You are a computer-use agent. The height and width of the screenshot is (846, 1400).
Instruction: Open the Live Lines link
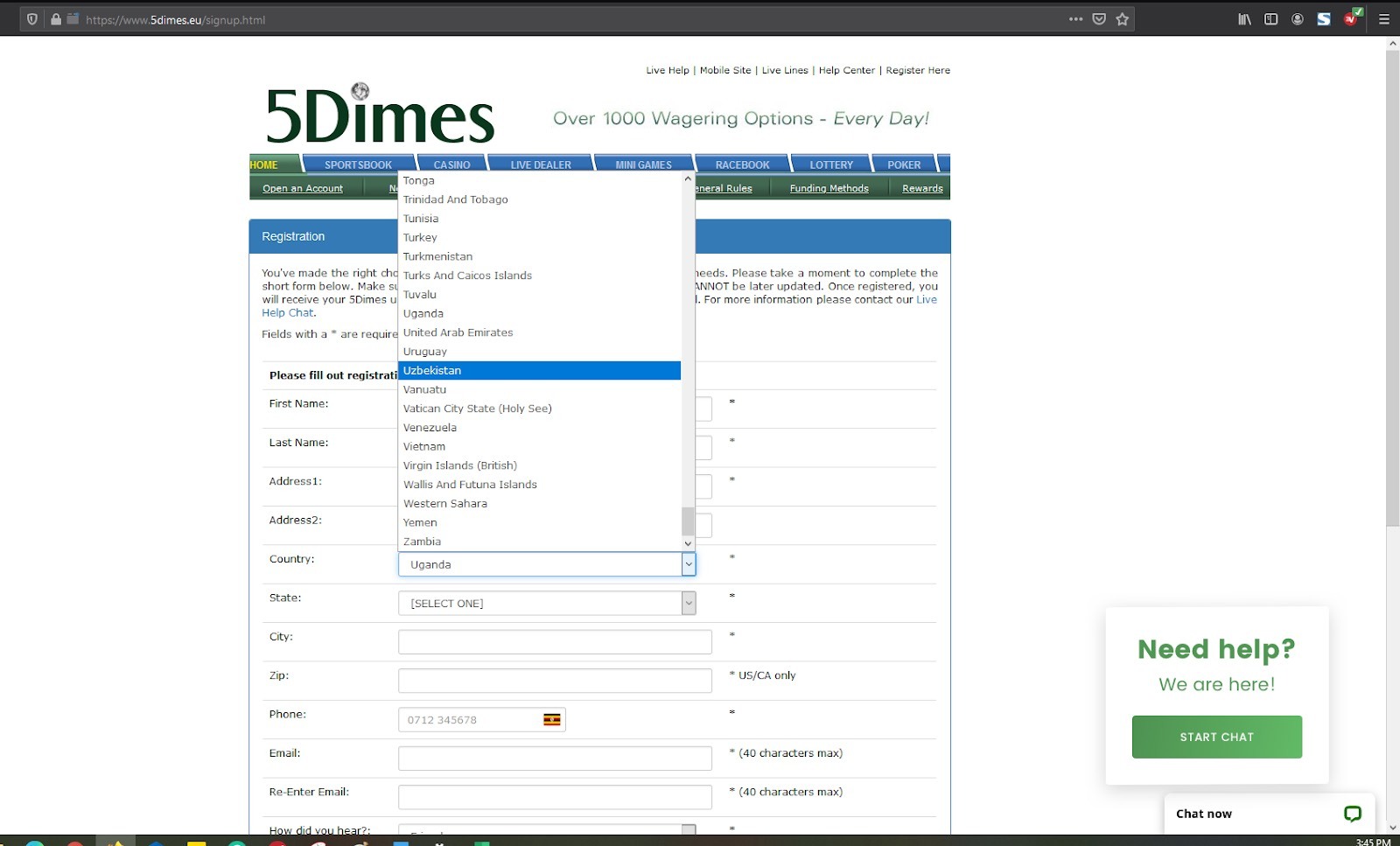[785, 70]
